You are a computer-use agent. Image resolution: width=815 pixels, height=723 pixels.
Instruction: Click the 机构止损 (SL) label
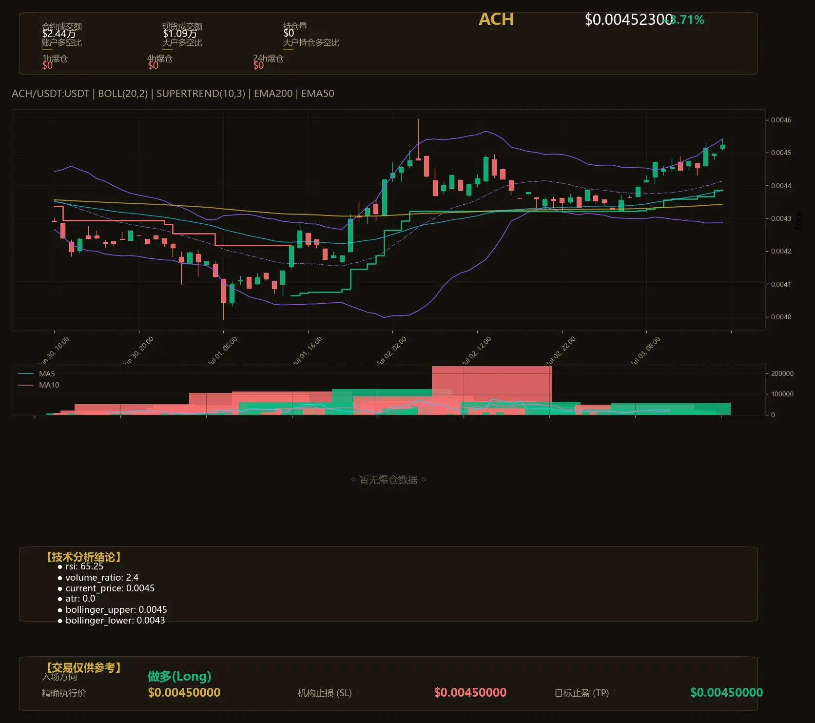(x=325, y=693)
